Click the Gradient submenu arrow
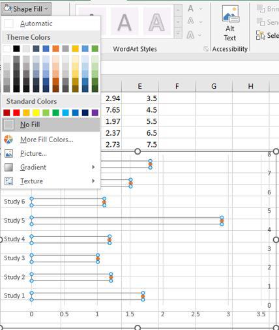The height and width of the screenshot is (330, 279). pos(93,167)
